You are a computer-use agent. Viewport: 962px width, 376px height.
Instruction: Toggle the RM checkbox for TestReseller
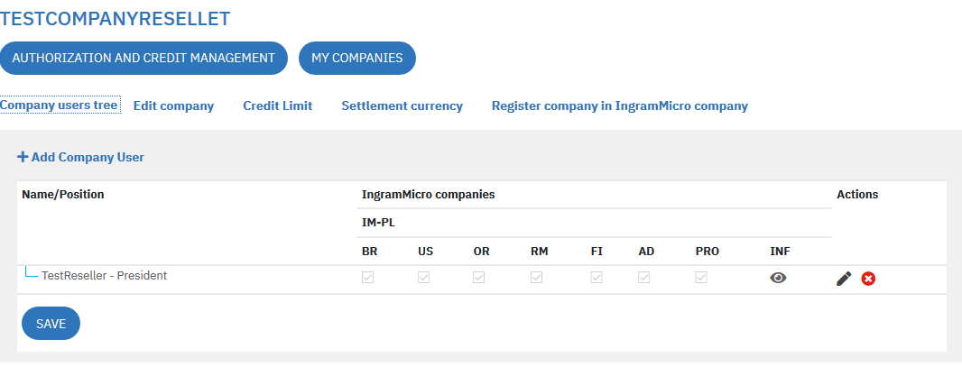tap(536, 278)
